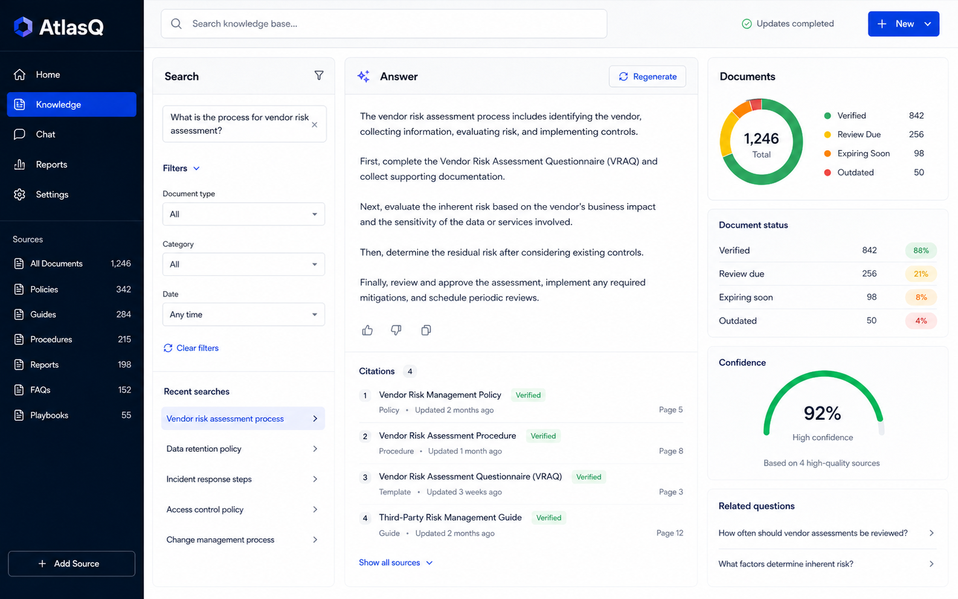
Task: Click the plus icon on New button
Action: click(882, 24)
